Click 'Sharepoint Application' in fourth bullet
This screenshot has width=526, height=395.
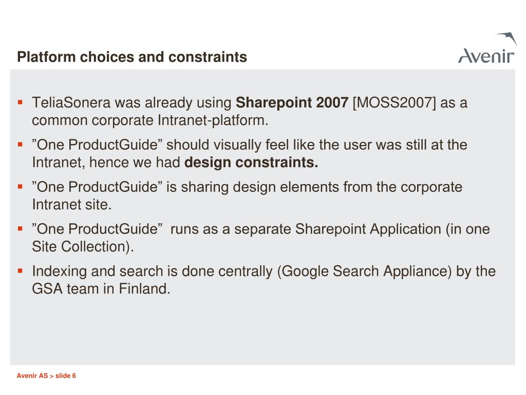tap(368, 229)
